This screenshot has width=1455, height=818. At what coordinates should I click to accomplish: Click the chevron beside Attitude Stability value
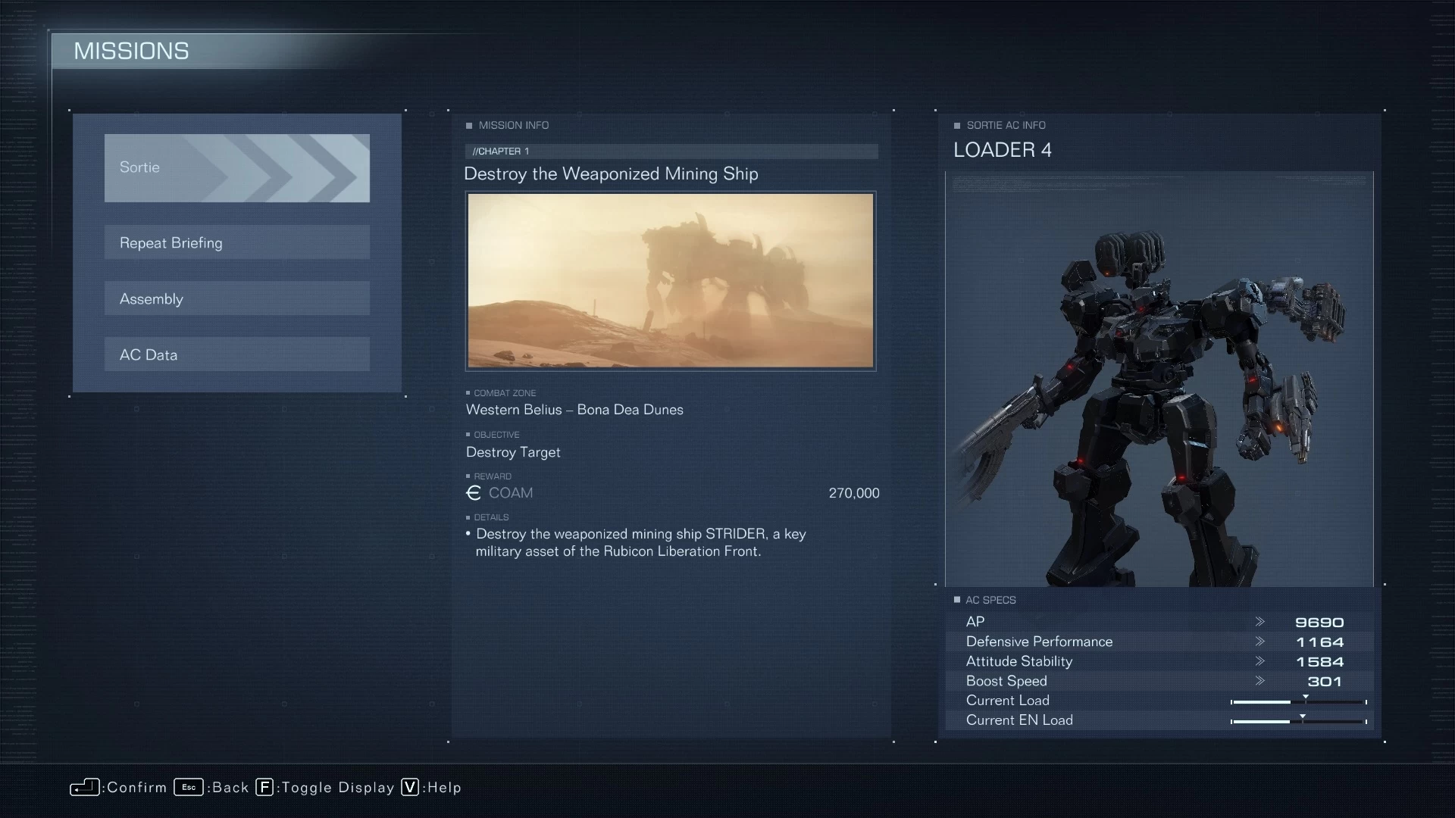click(x=1259, y=660)
